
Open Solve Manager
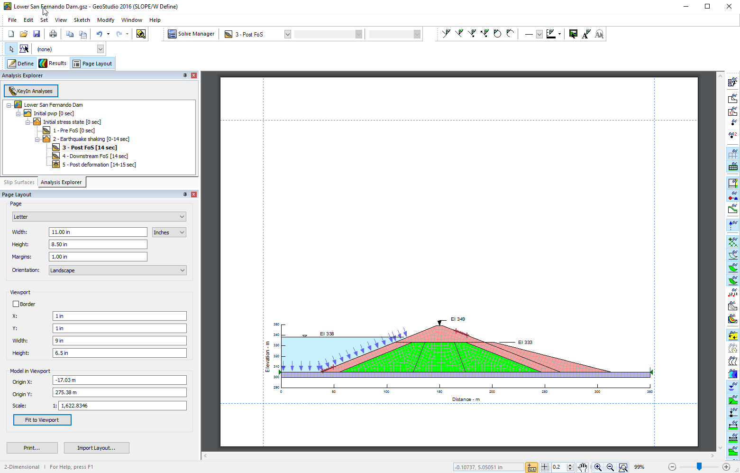click(x=192, y=34)
